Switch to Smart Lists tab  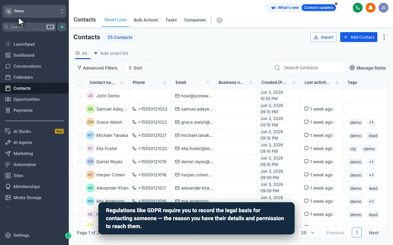[x=115, y=20]
